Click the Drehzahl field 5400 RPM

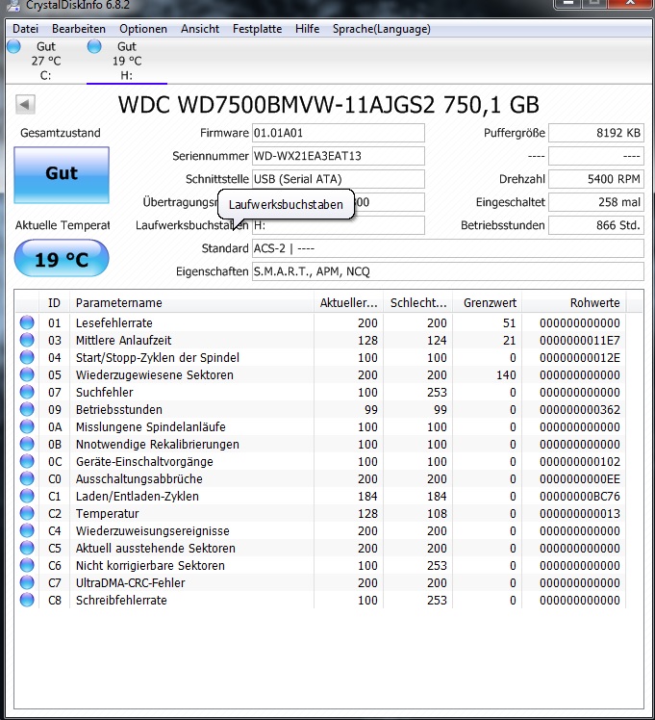point(596,179)
